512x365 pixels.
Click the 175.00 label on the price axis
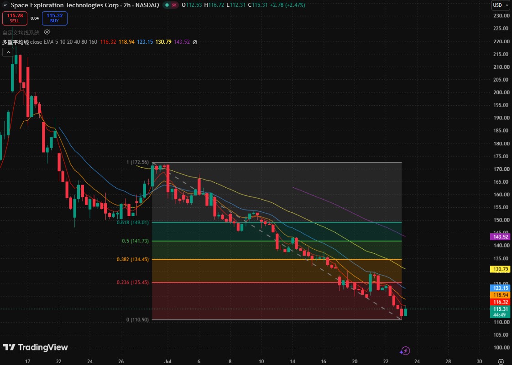tap(502, 156)
